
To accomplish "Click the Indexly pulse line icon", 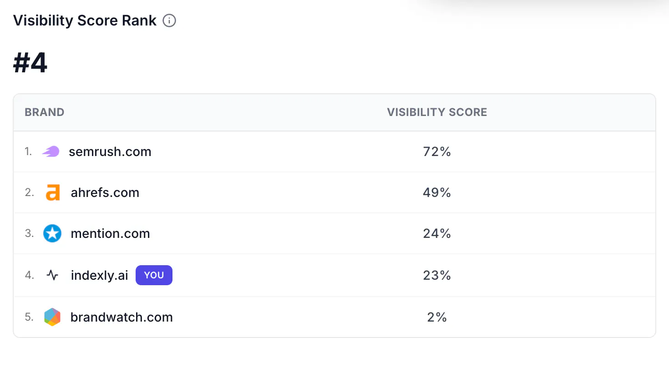I will coord(52,275).
